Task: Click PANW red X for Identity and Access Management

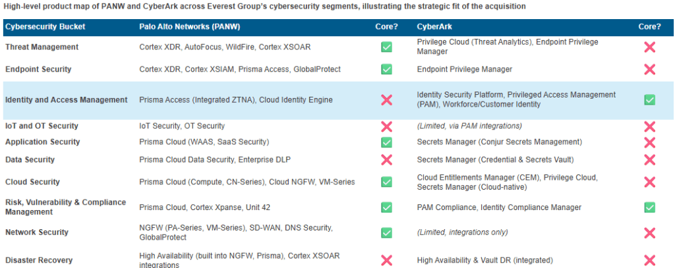Action: [x=386, y=100]
